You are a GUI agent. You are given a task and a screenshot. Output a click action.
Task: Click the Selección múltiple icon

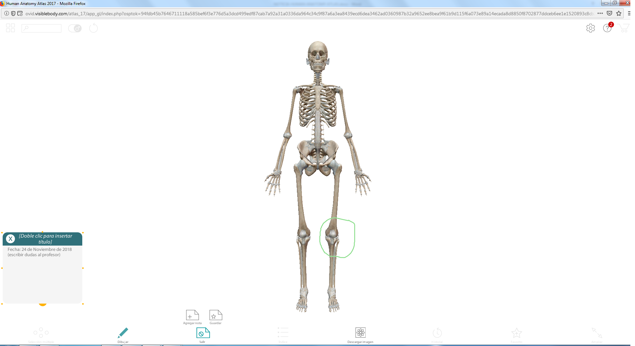tap(41, 333)
